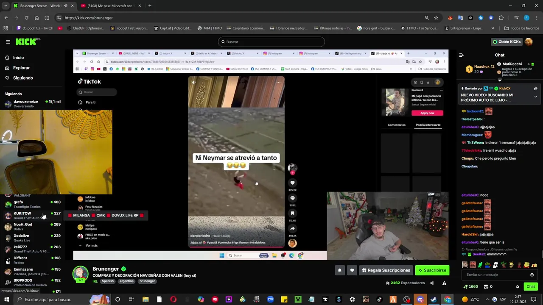Toggle stream notifications bell
Image resolution: width=543 pixels, height=305 pixels.
pos(339,270)
